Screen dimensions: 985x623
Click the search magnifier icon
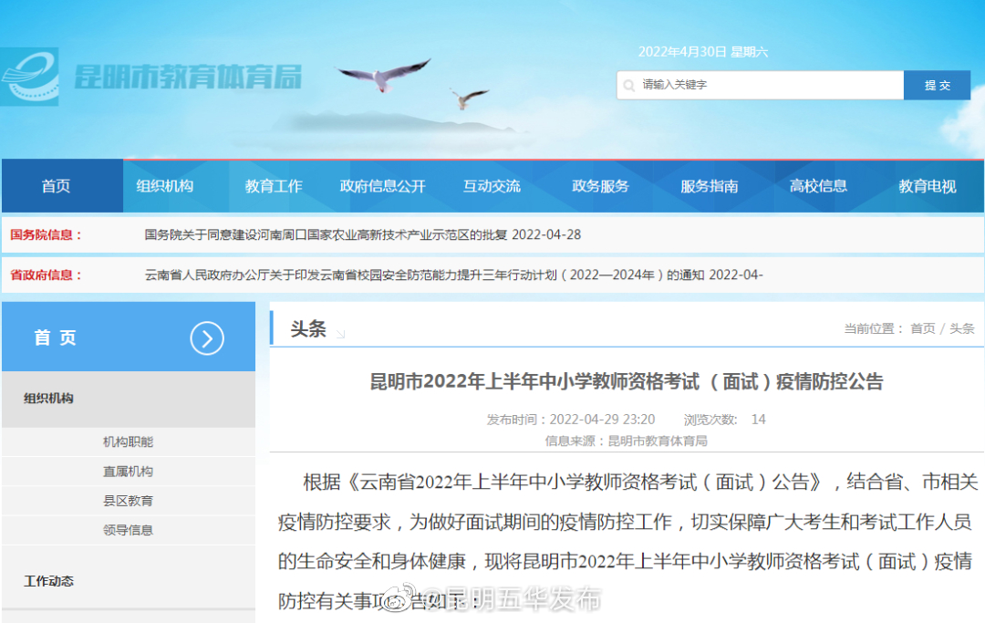630,84
